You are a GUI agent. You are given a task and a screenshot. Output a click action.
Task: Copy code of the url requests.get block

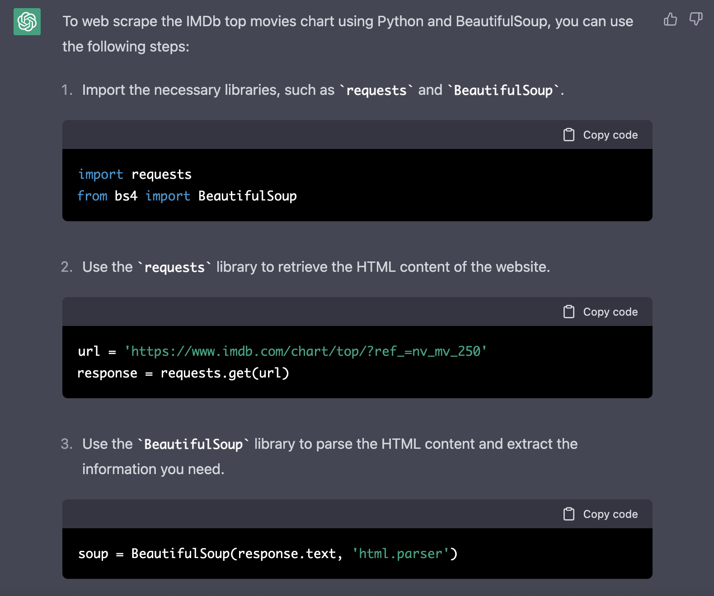point(600,312)
